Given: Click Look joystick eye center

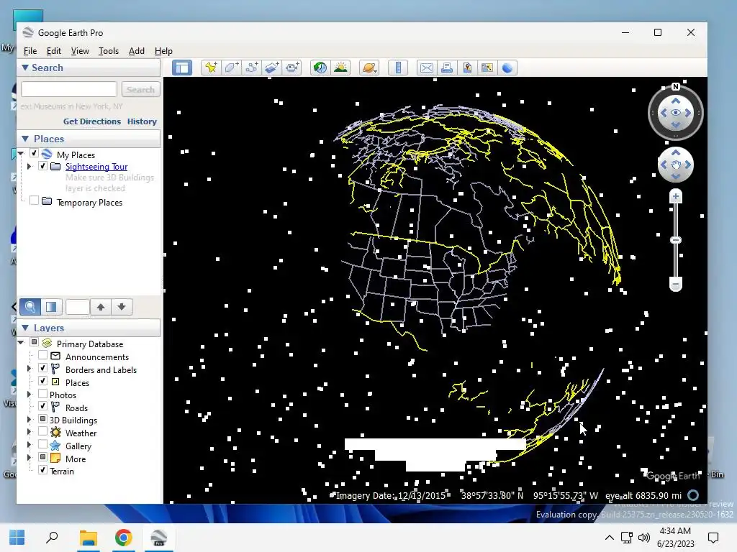Looking at the screenshot, I should [675, 113].
